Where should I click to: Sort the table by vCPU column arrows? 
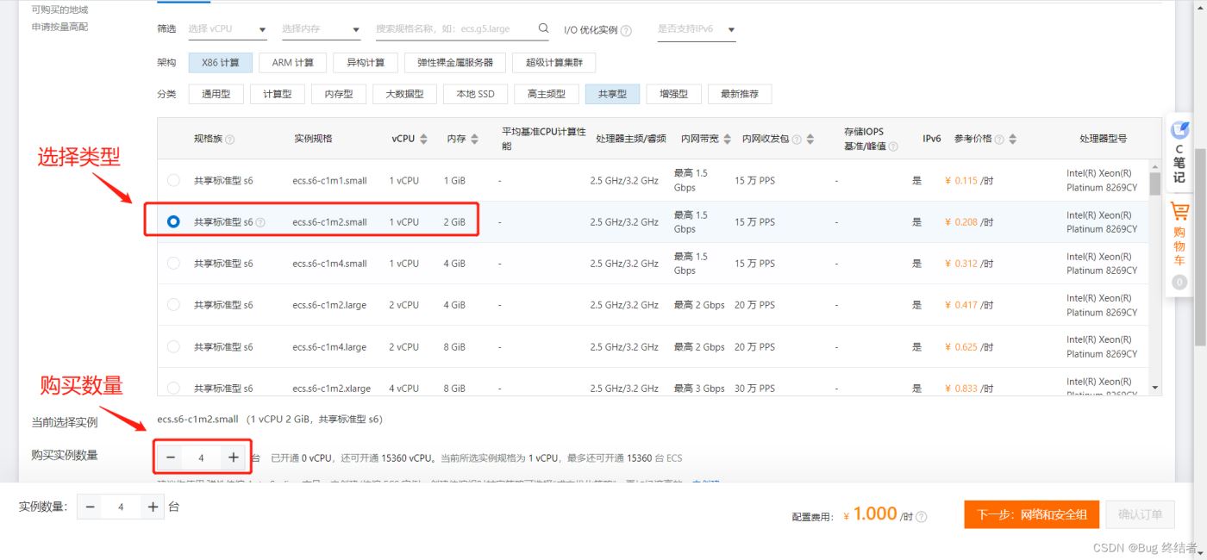tap(423, 139)
